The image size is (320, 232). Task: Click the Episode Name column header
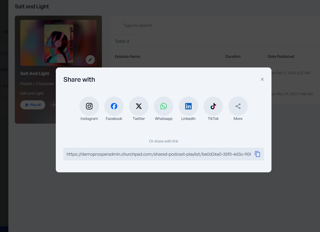point(128,56)
